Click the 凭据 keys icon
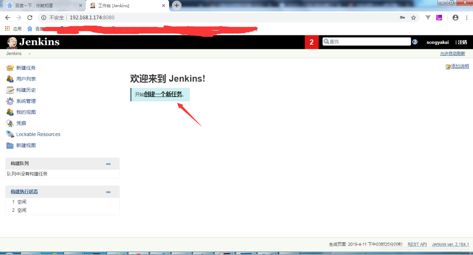The width and height of the screenshot is (473, 255). pyautogui.click(x=9, y=123)
